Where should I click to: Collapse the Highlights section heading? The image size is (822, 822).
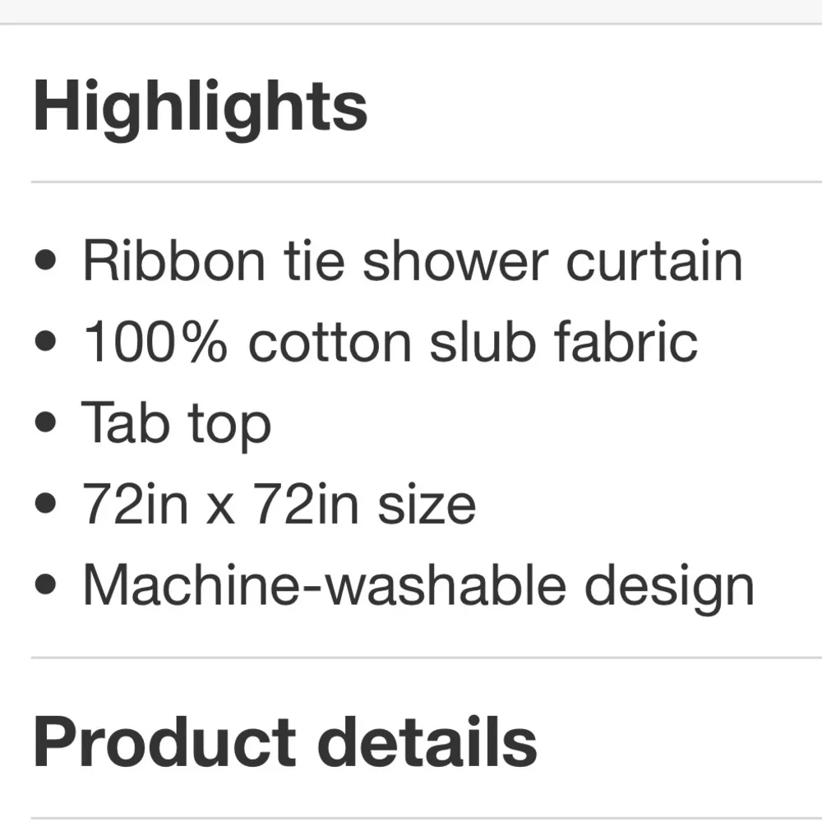tap(201, 108)
